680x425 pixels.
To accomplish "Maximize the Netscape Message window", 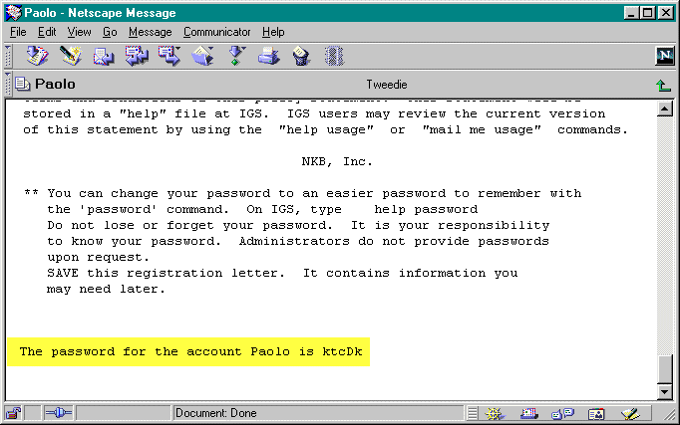I will pos(648,13).
